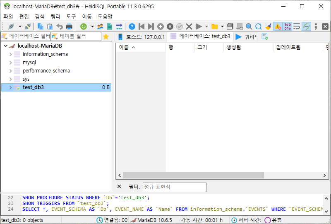Click the undo arrow icon

click(x=60, y=26)
